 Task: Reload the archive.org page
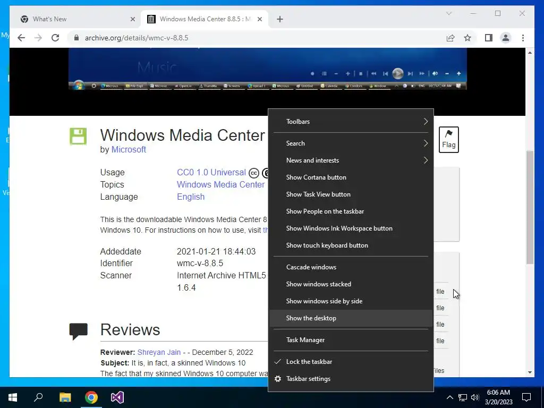click(x=55, y=38)
